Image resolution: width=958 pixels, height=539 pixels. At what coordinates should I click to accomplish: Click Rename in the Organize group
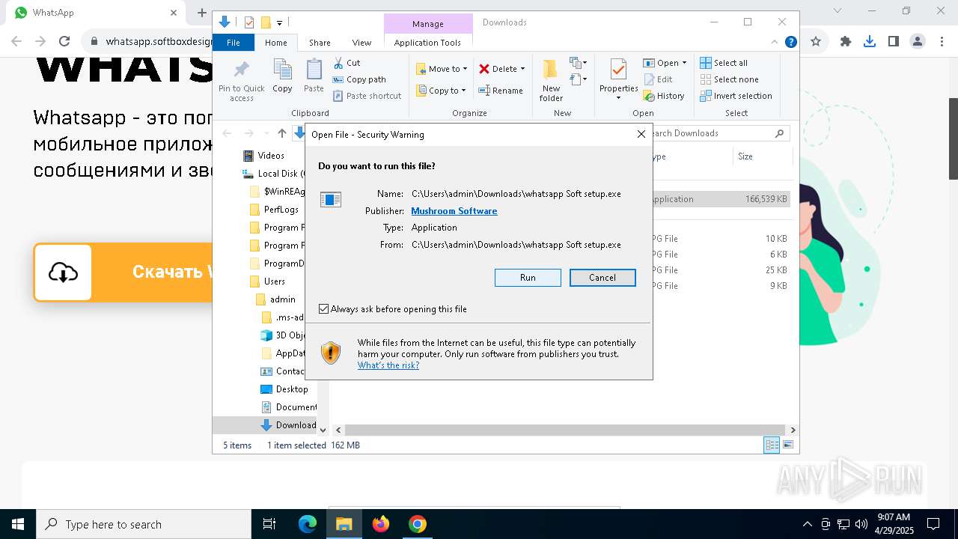pos(501,91)
